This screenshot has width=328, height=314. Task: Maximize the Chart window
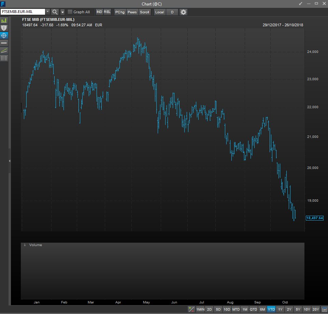[316, 3]
